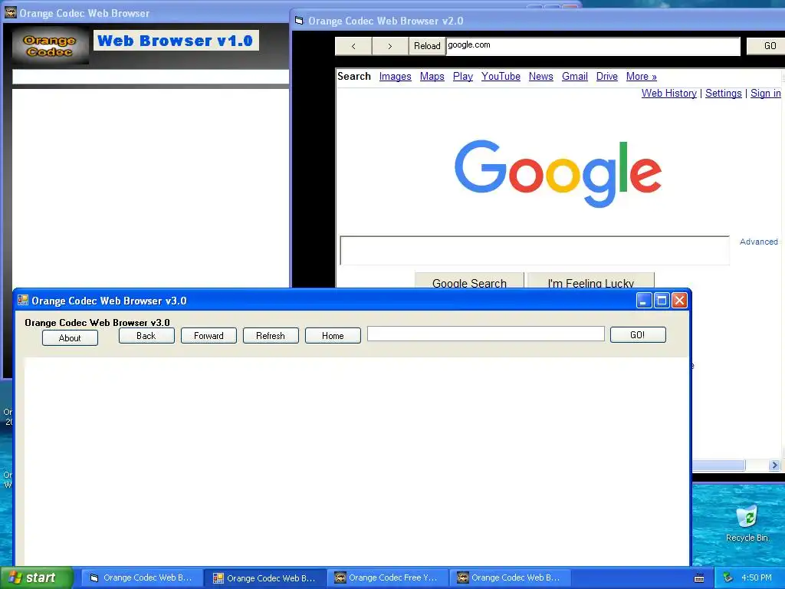Click the horizontal scrollbar right arrow in v2.0 browser
Viewport: 785px width, 589px height.
tap(774, 466)
